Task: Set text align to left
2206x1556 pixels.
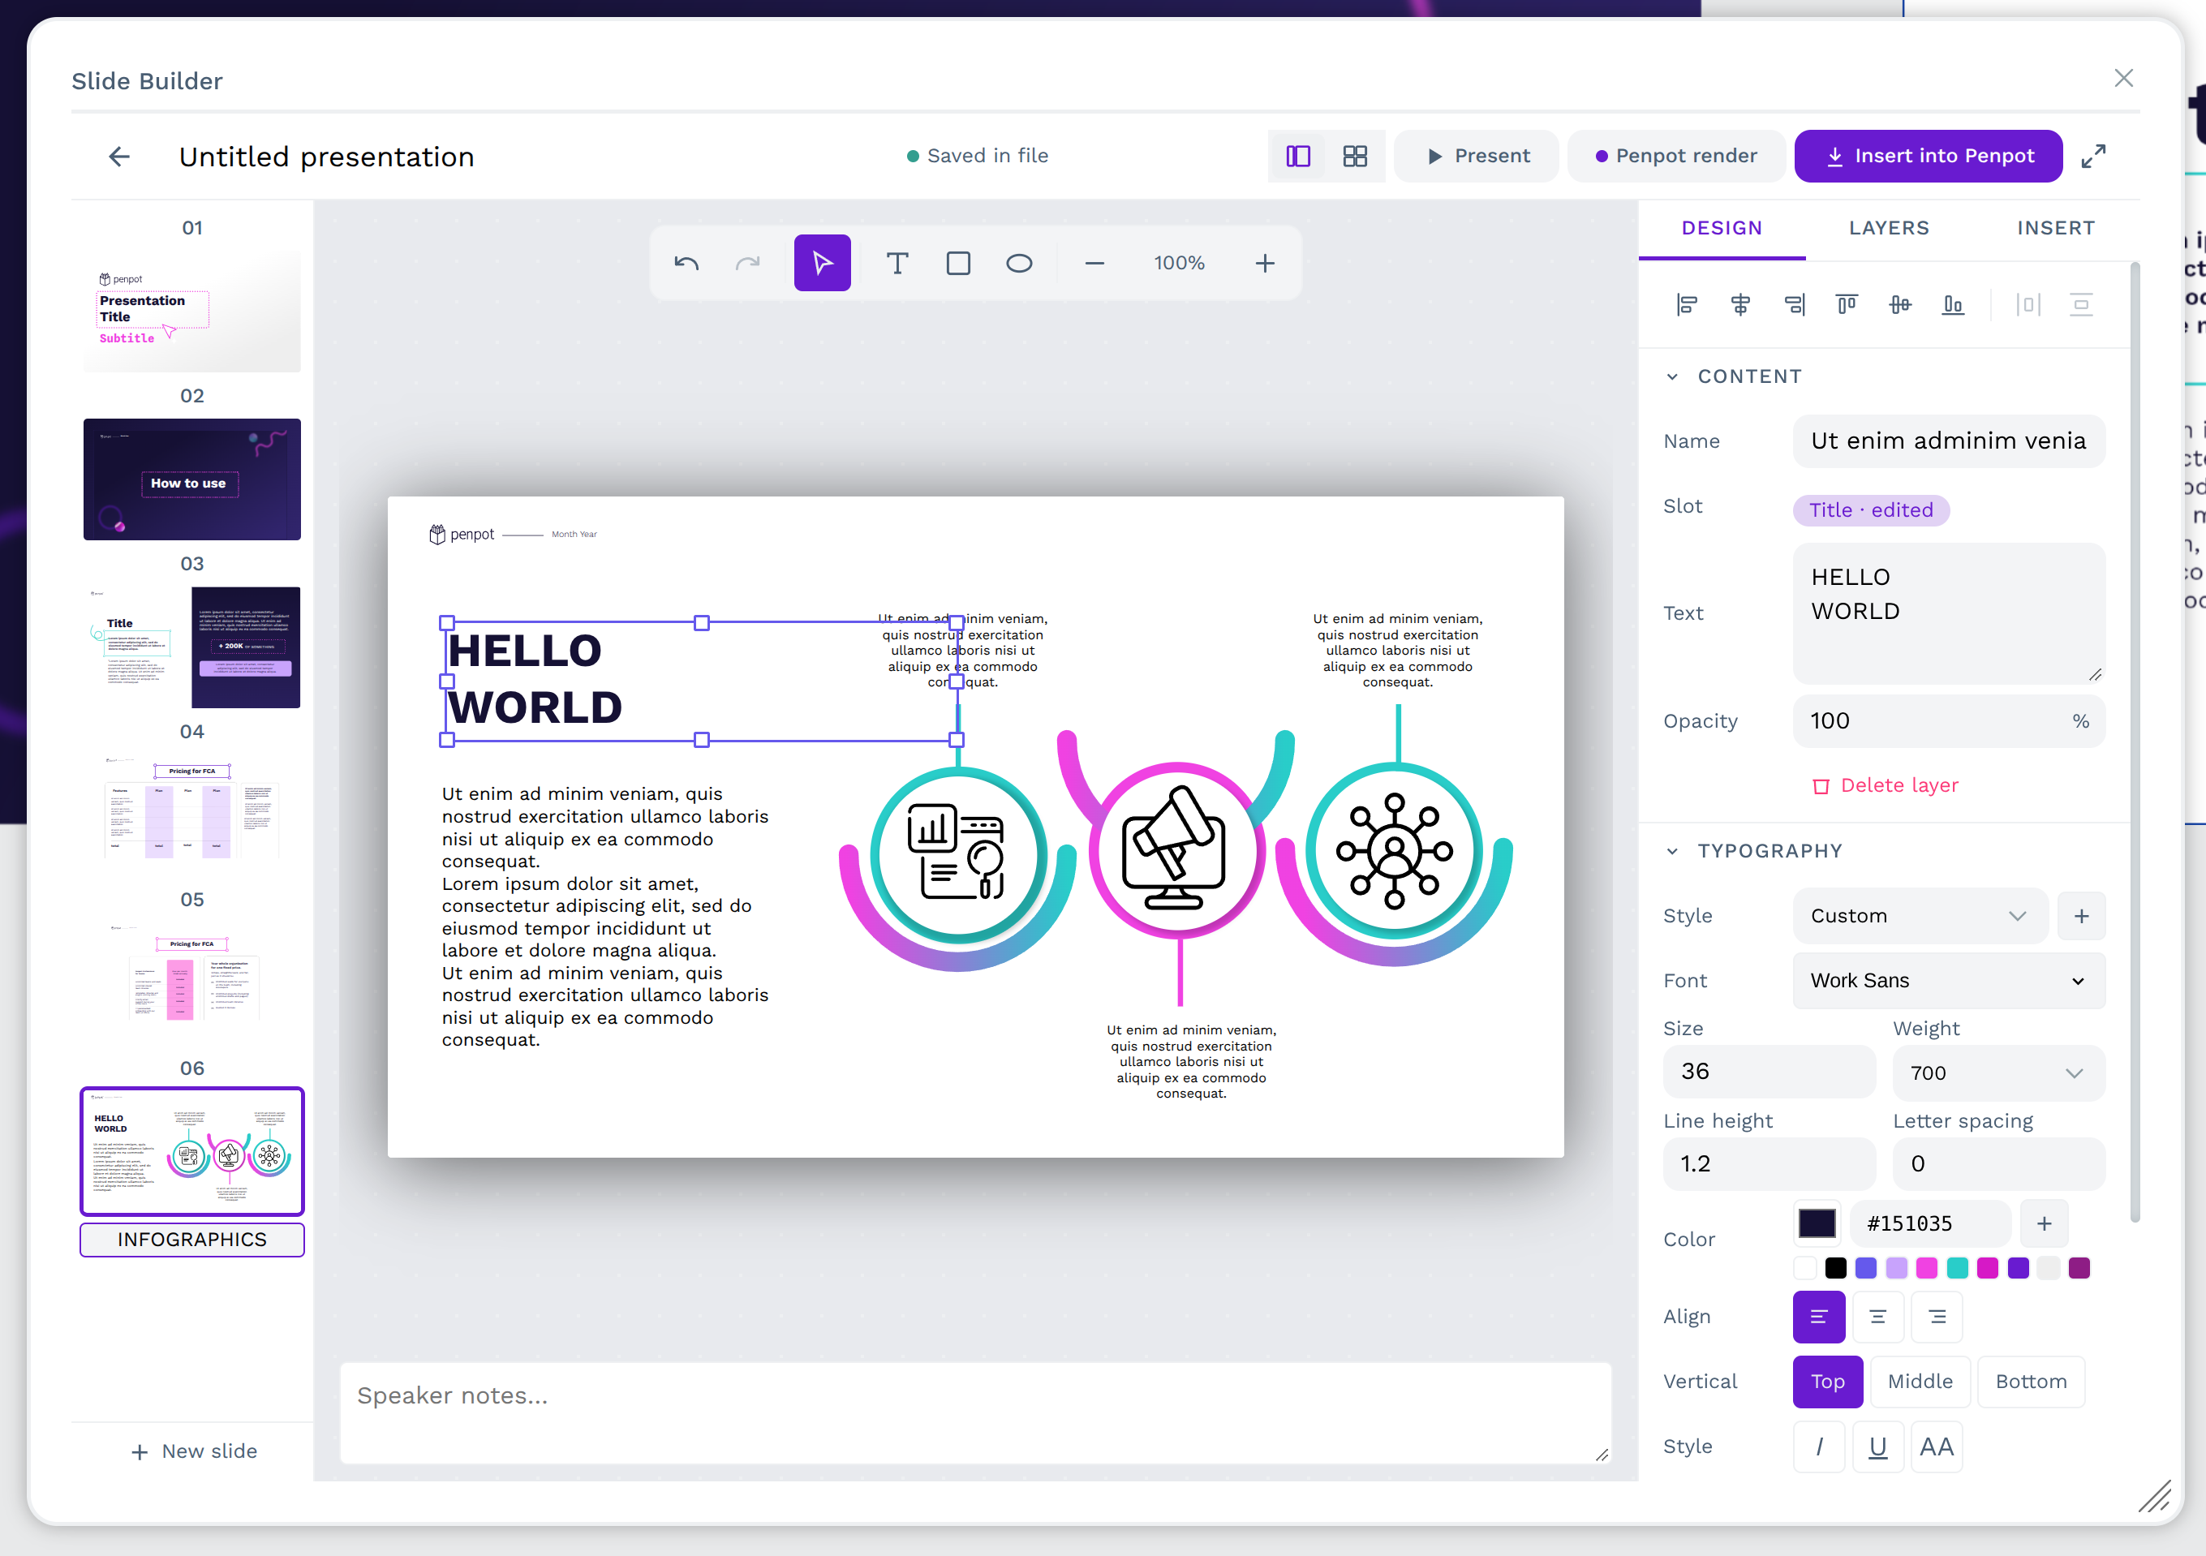Action: coord(1819,1317)
